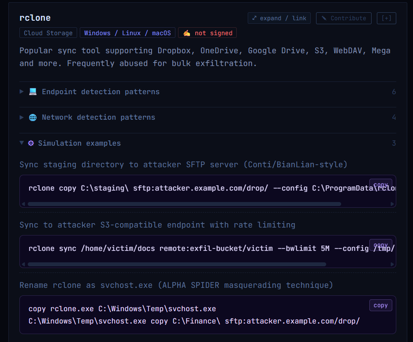413x342 pixels.
Task: Click the scrollbar thumb under the SFTP staging command
Action: tap(184, 204)
